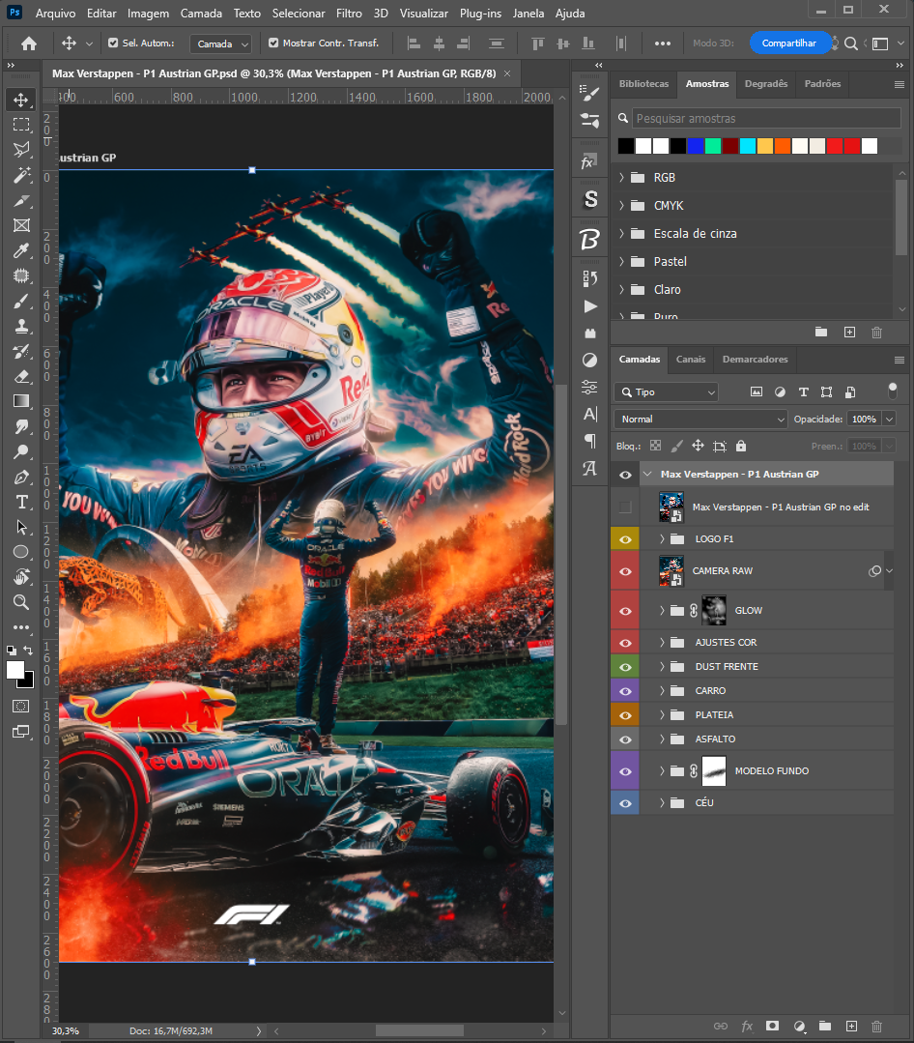The width and height of the screenshot is (914, 1043).
Task: Select the blue color swatch
Action: tap(696, 146)
